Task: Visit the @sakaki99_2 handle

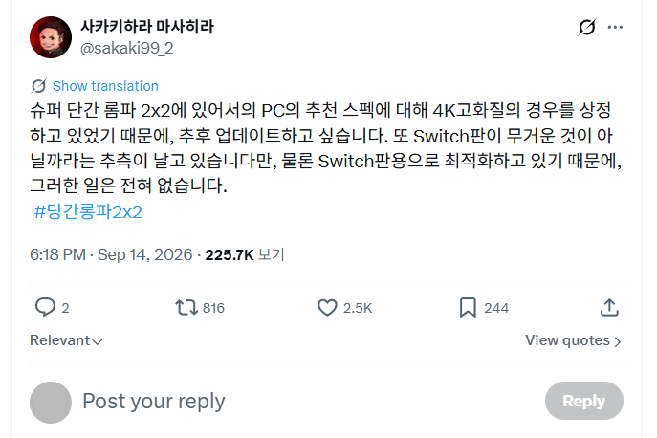Action: click(x=126, y=49)
